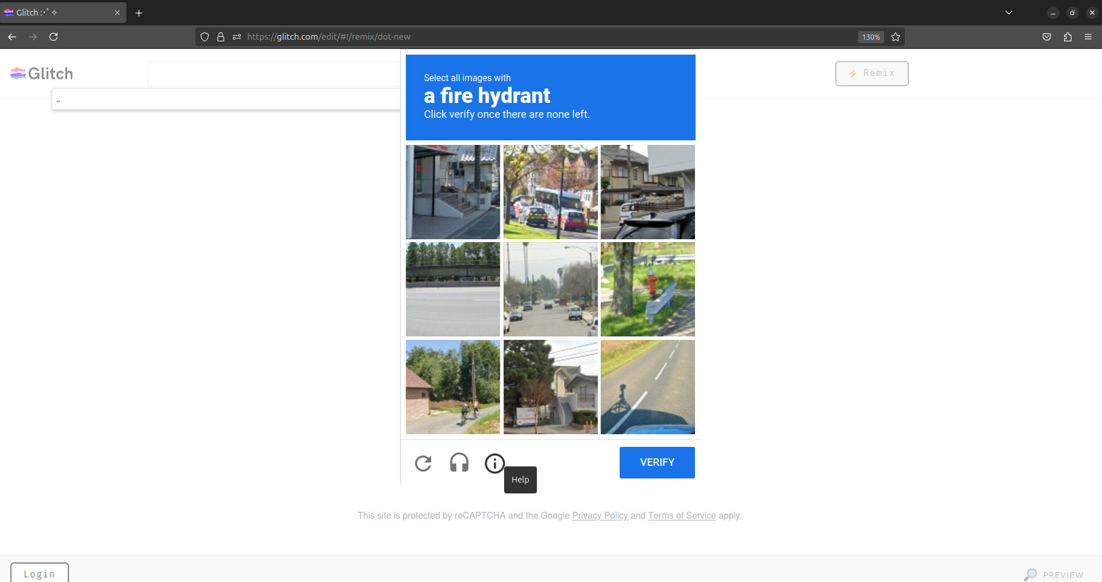This screenshot has height=582, width=1102.
Task: Switch to the audio challenge headphones icon
Action: pyautogui.click(x=459, y=463)
